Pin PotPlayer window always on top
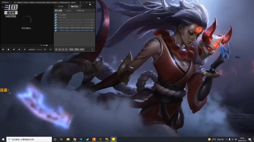 pyautogui.click(x=80, y=3)
